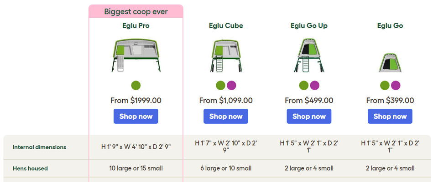
Task: Click Shop now under Eglu Cube
Action: pos(226,116)
